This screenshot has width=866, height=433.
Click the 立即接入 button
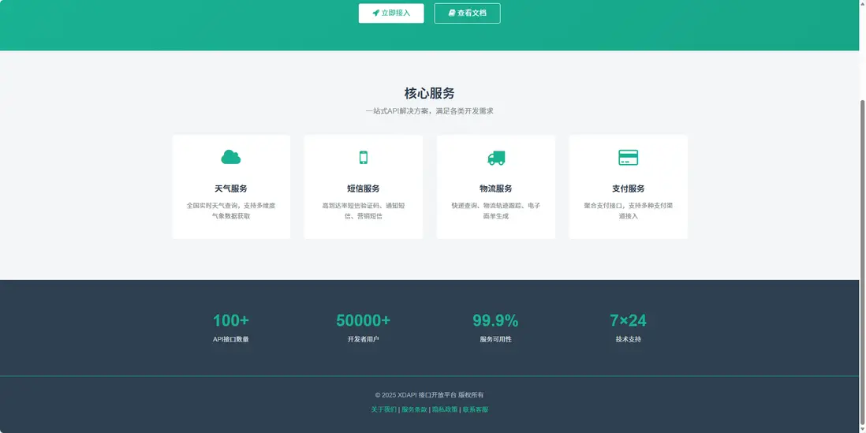pyautogui.click(x=391, y=13)
